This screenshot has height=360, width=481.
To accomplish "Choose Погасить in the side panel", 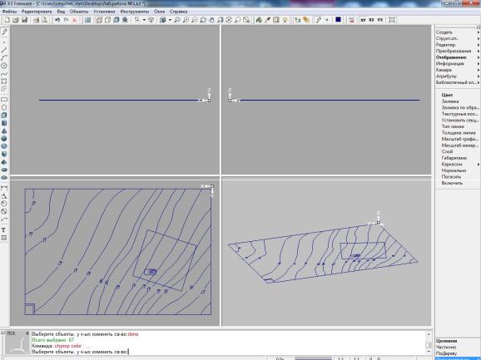I will coord(451,177).
